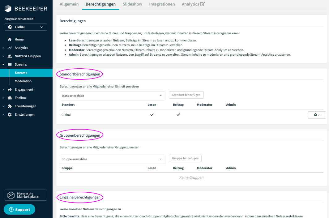This screenshot has width=329, height=218.
Task: Click the Toolbox briefcase icon
Action: click(10, 98)
